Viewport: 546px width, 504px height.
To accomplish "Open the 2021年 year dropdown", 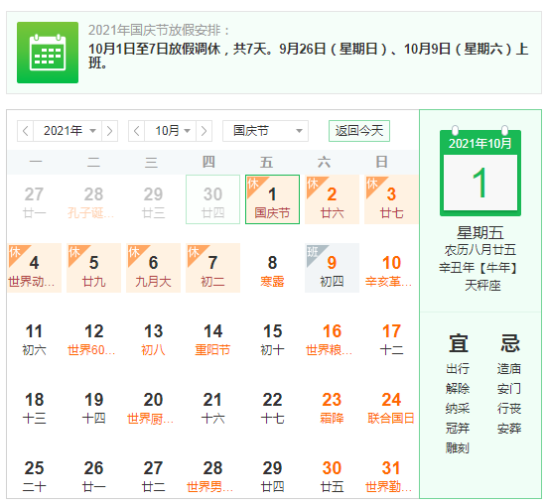I will (x=68, y=131).
